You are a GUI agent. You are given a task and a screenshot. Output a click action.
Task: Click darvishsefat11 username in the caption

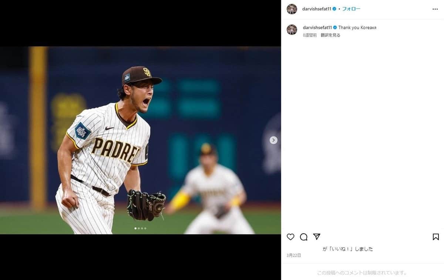tap(317, 27)
